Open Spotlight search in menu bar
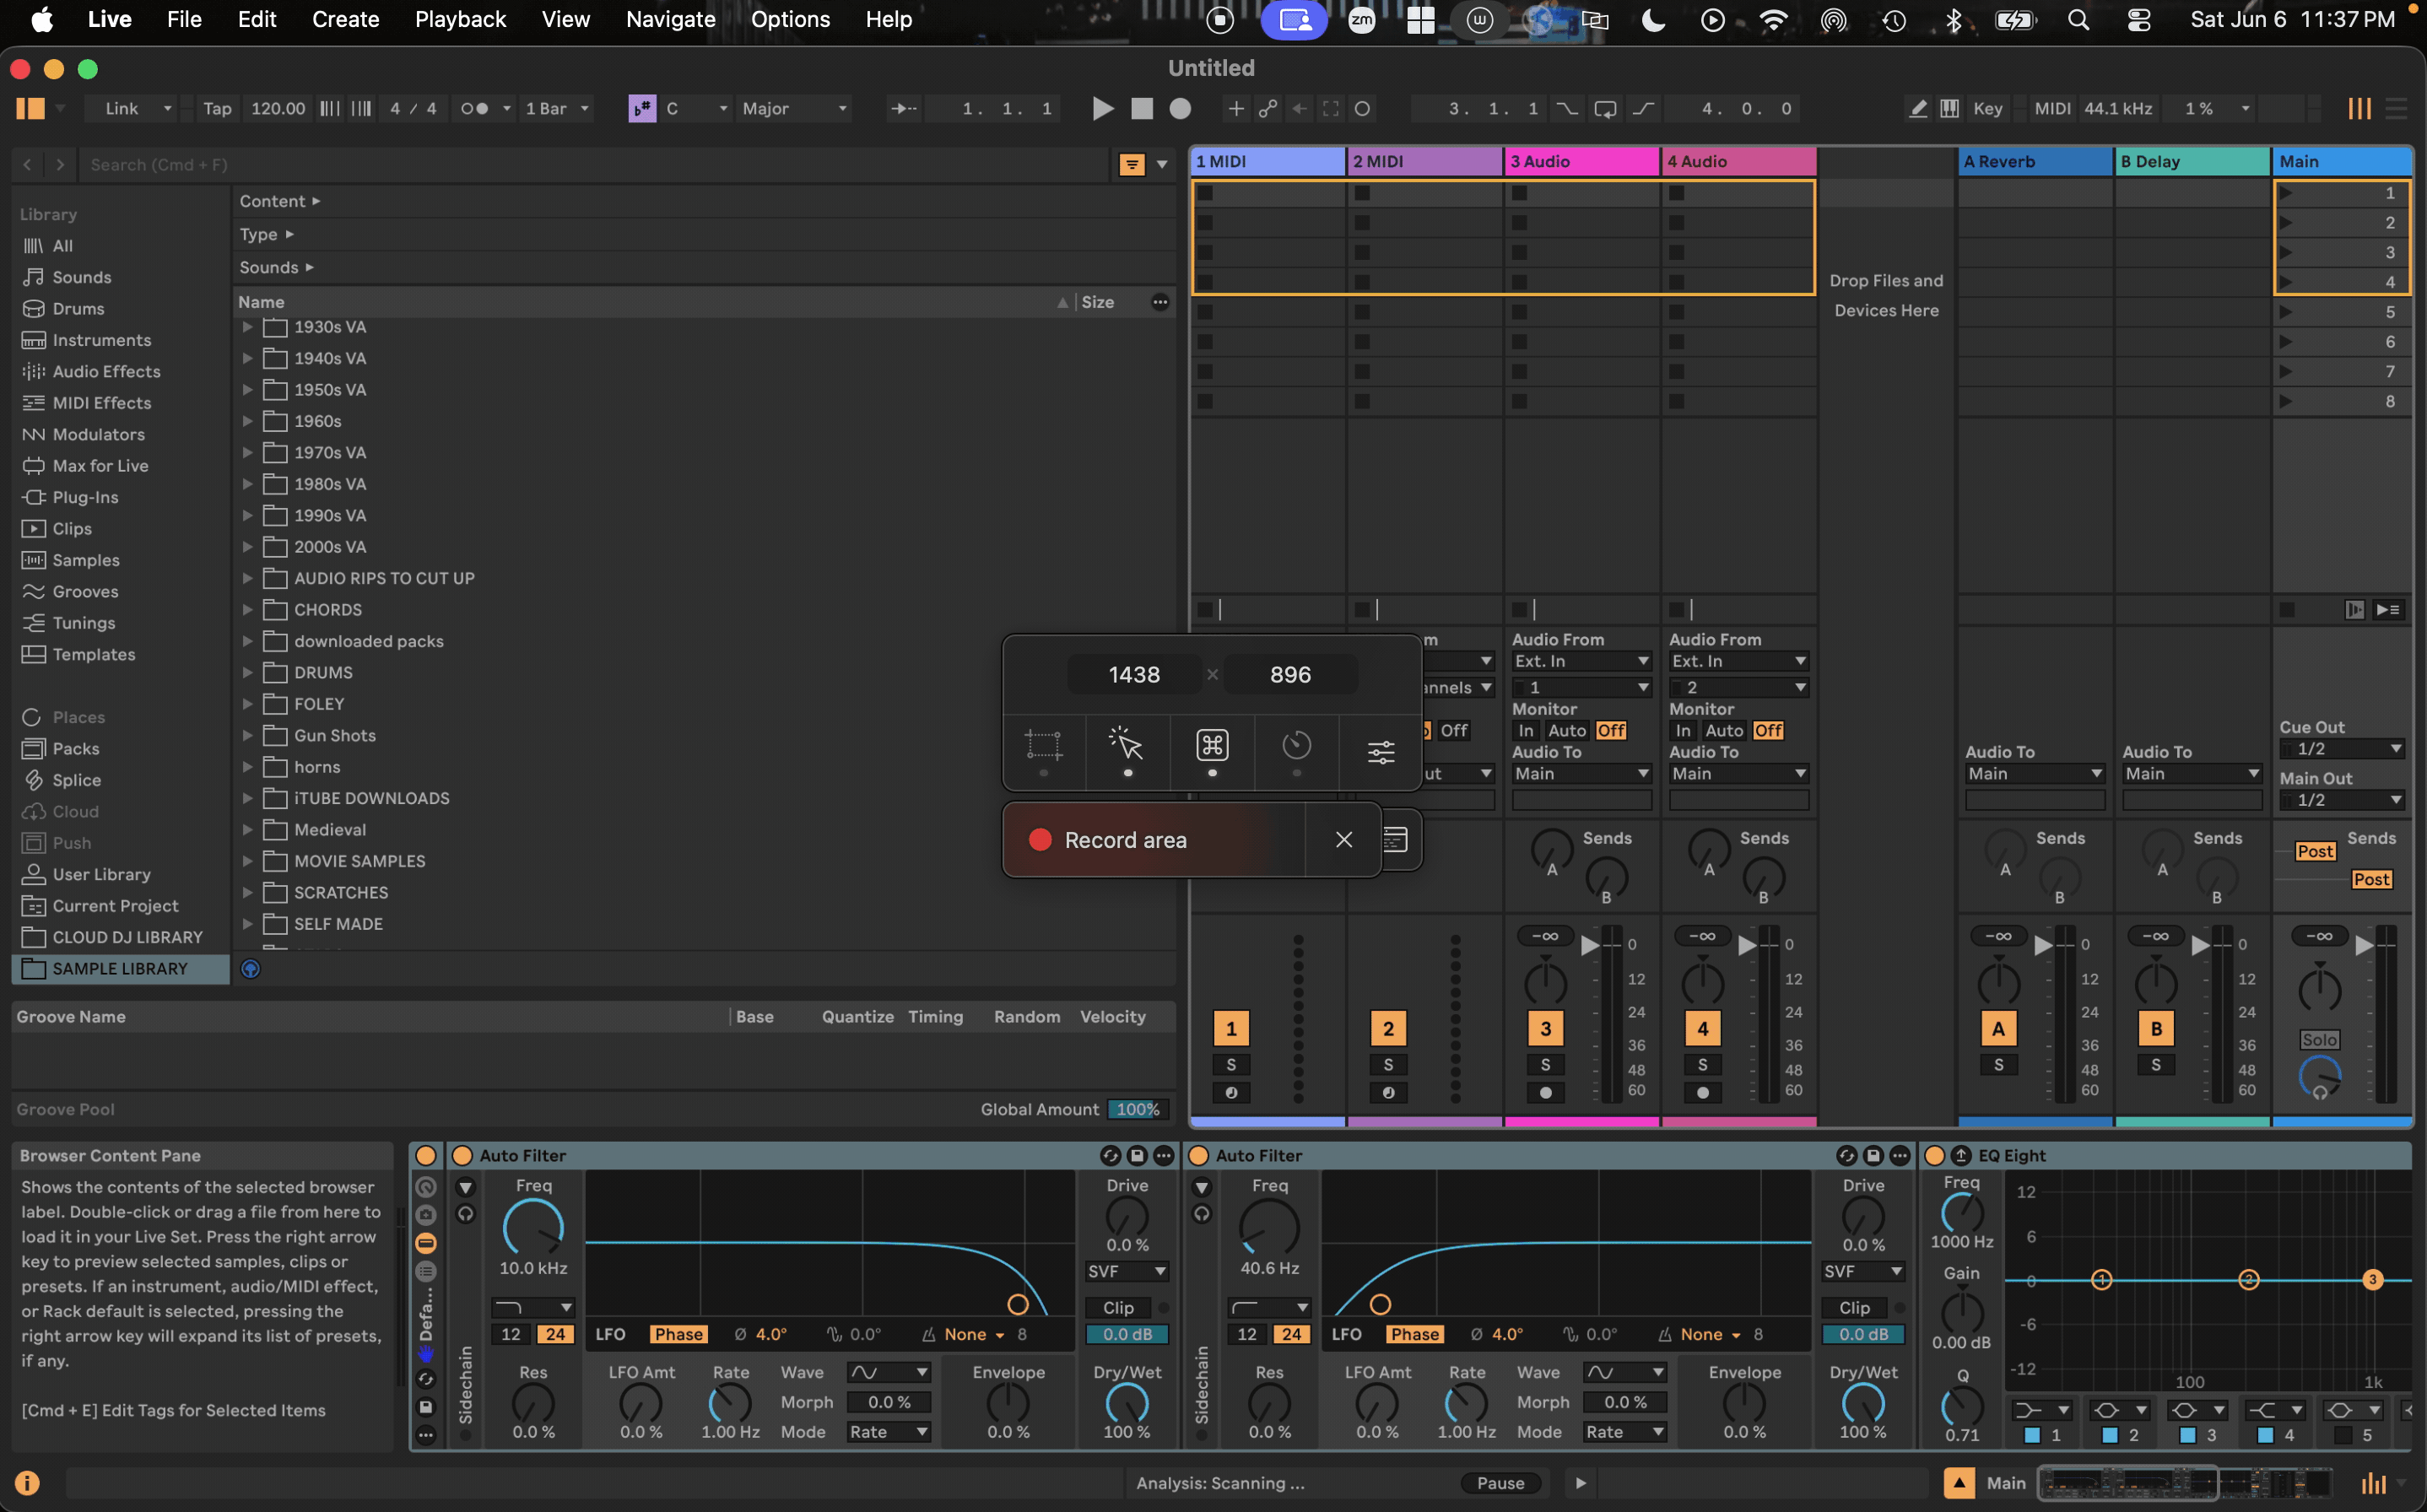The height and width of the screenshot is (1512, 2427). pos(2078,20)
